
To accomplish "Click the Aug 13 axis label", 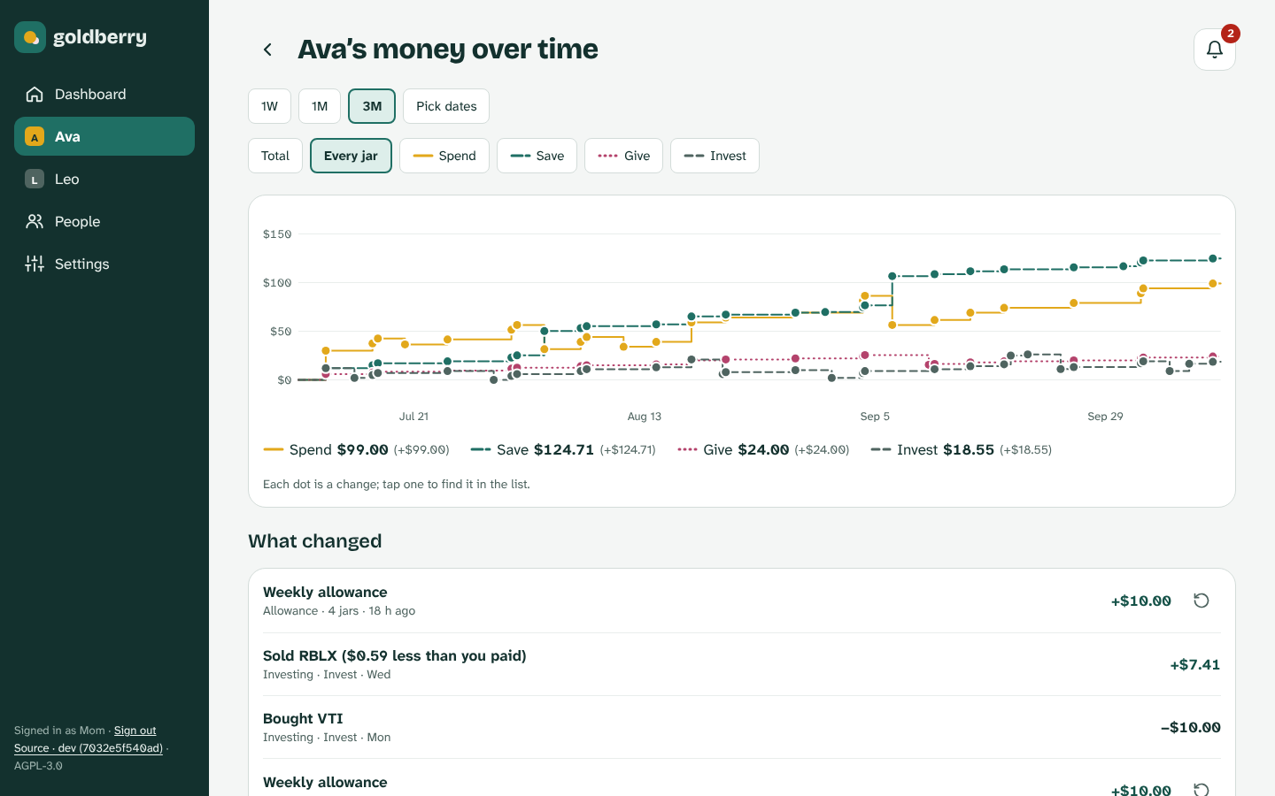I will pyautogui.click(x=645, y=417).
